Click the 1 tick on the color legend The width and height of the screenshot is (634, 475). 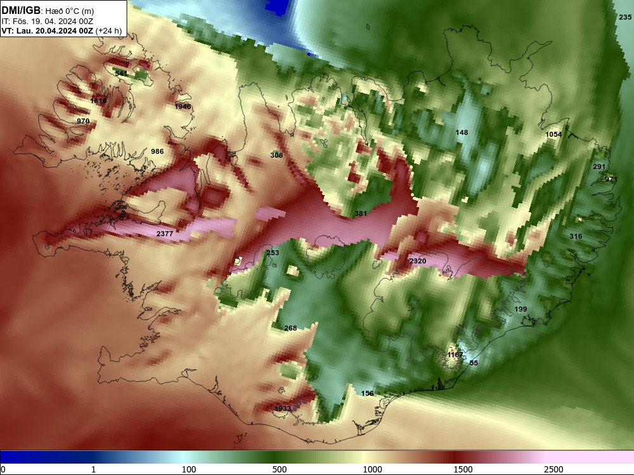[93, 469]
